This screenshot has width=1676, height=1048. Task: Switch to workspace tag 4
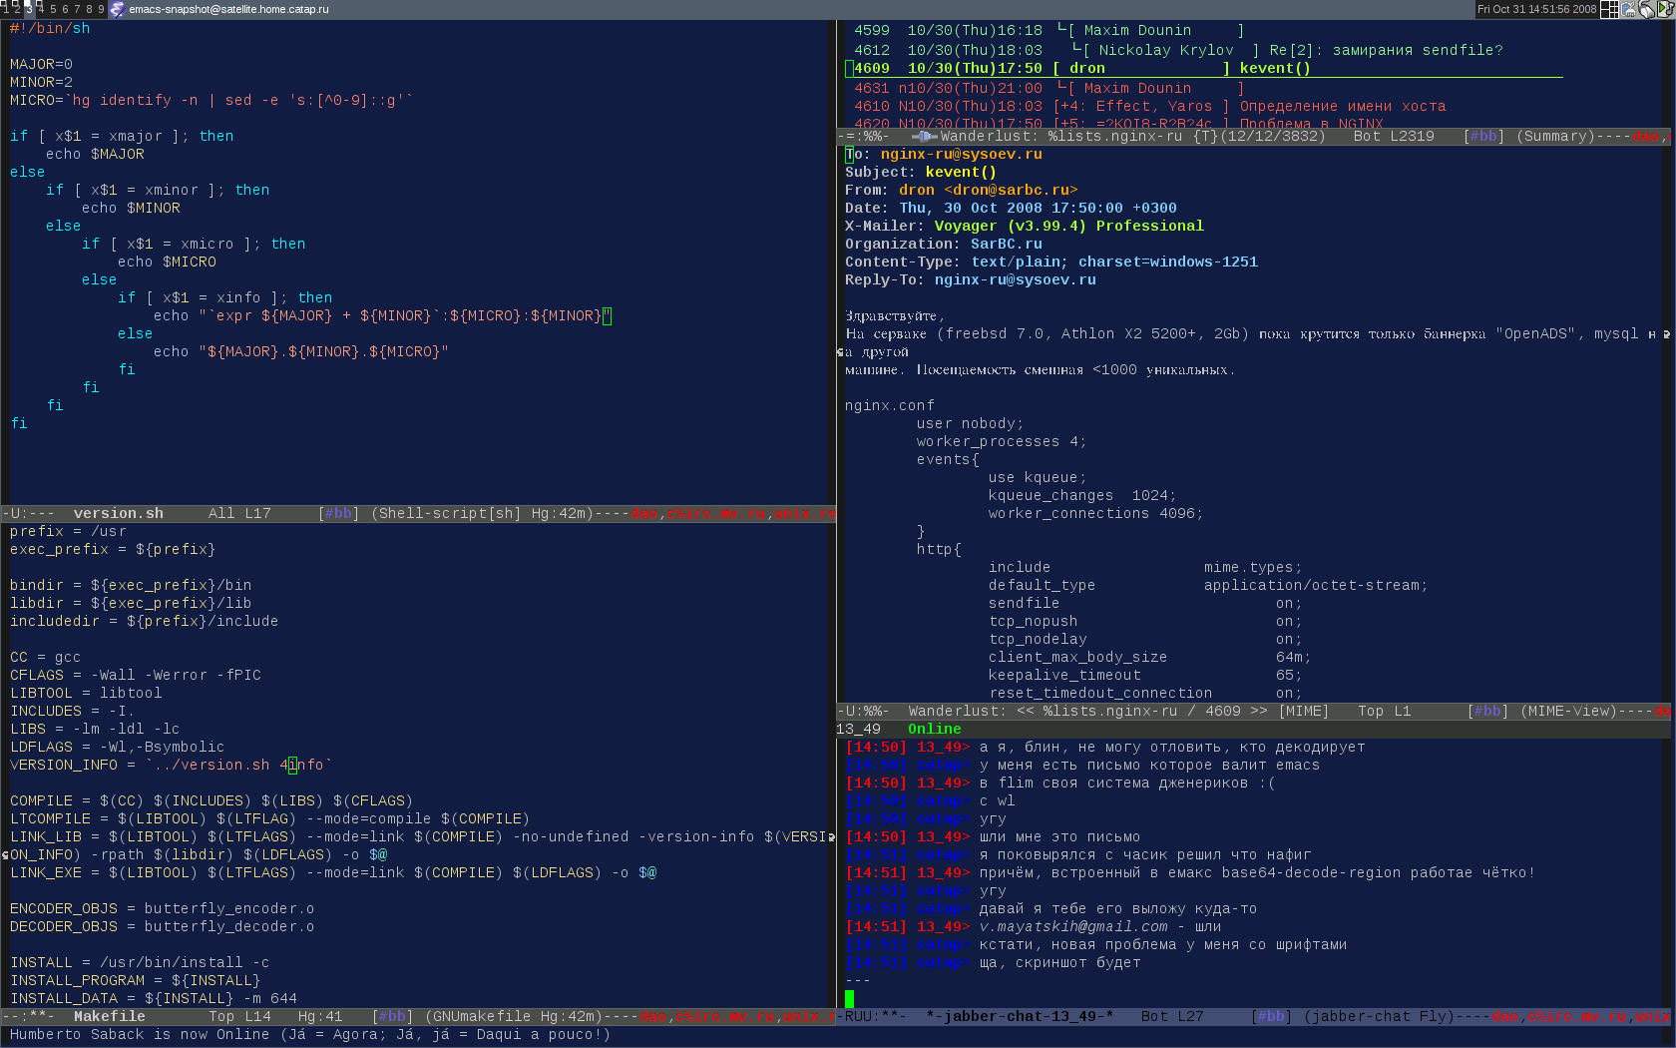click(x=41, y=9)
